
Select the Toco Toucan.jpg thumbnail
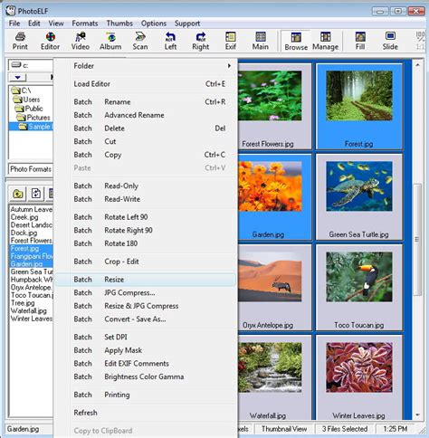(359, 287)
